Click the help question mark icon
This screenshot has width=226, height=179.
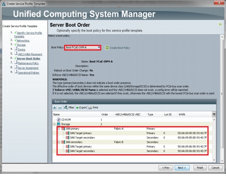coord(220,24)
